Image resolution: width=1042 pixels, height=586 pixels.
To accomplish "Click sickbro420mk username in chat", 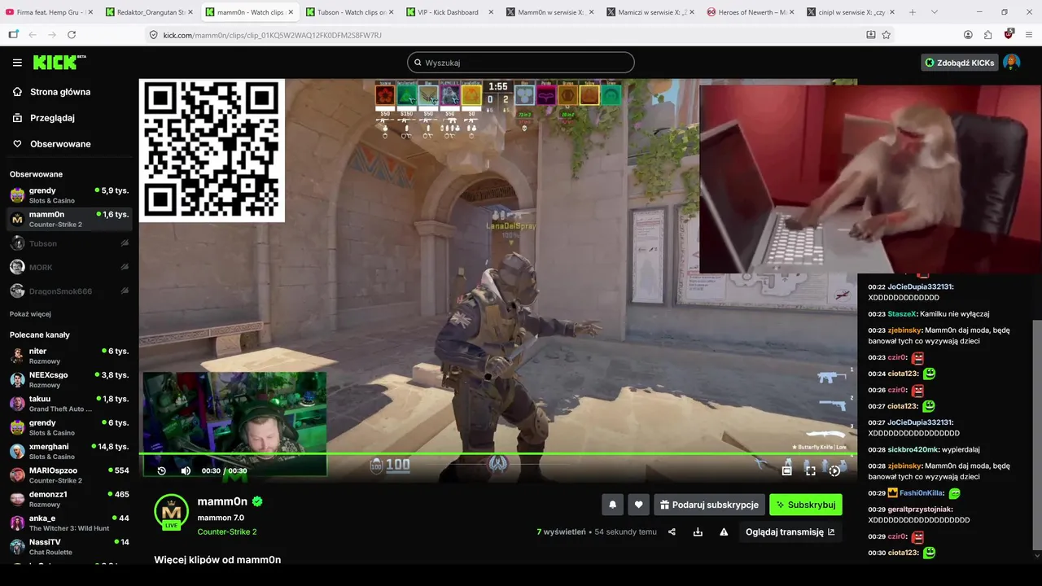I will coord(913,450).
